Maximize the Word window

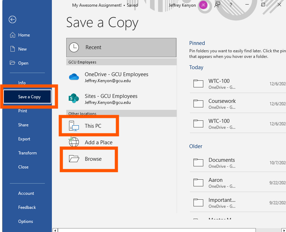coord(263,5)
